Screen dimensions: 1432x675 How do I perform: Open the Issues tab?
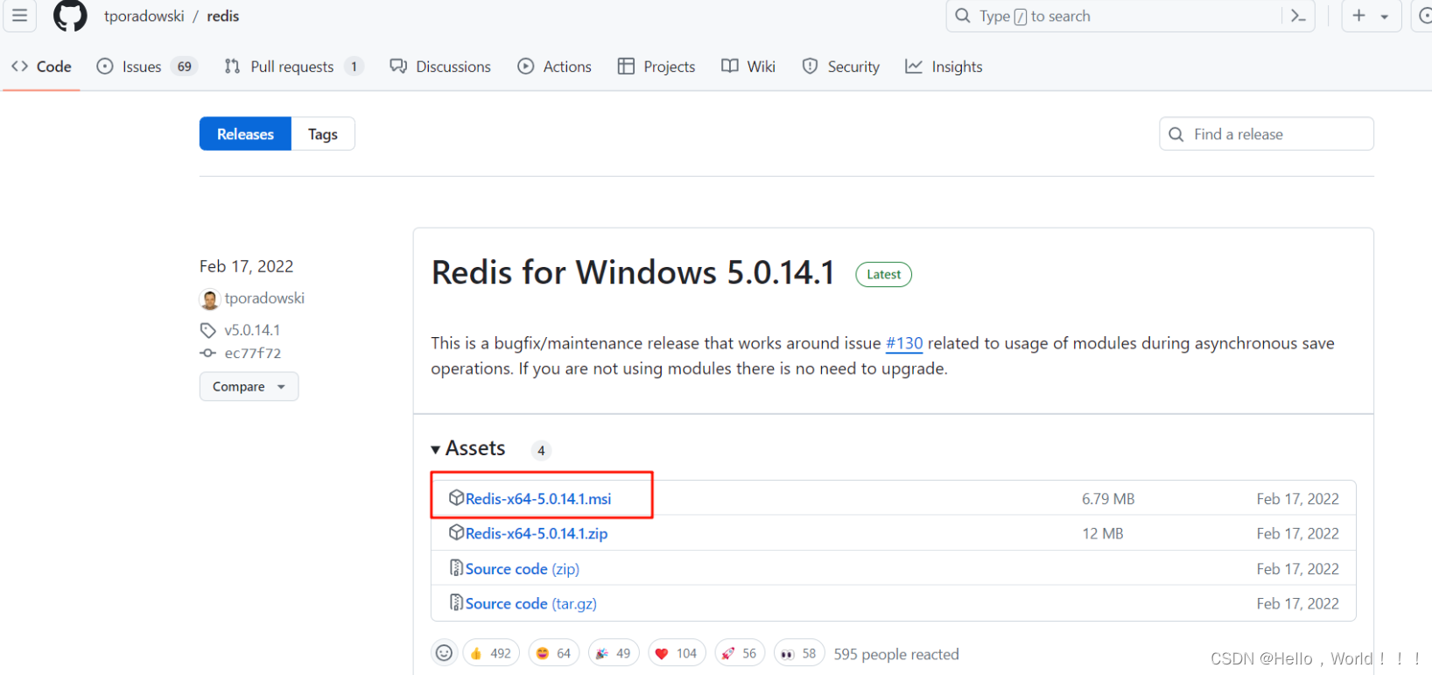pyautogui.click(x=146, y=67)
